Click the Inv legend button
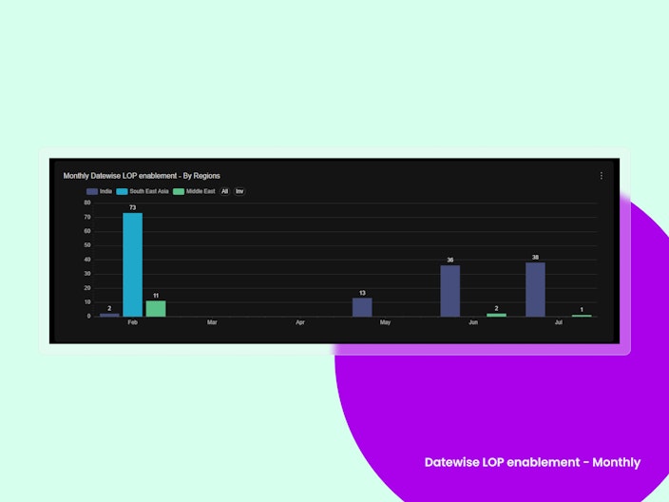The height and width of the screenshot is (502, 669). (239, 191)
